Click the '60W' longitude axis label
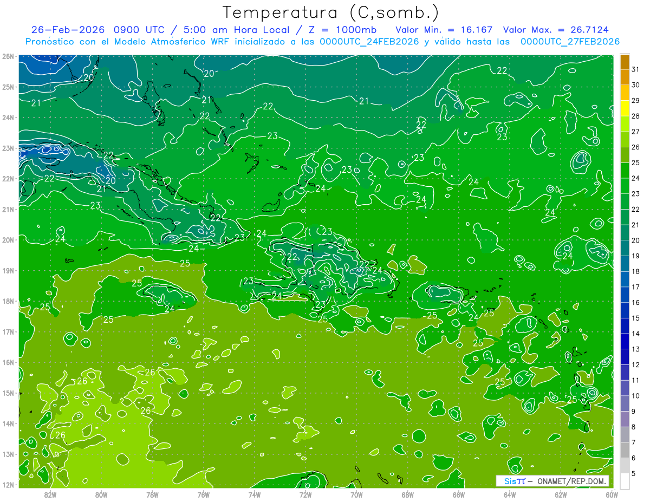 point(612,494)
